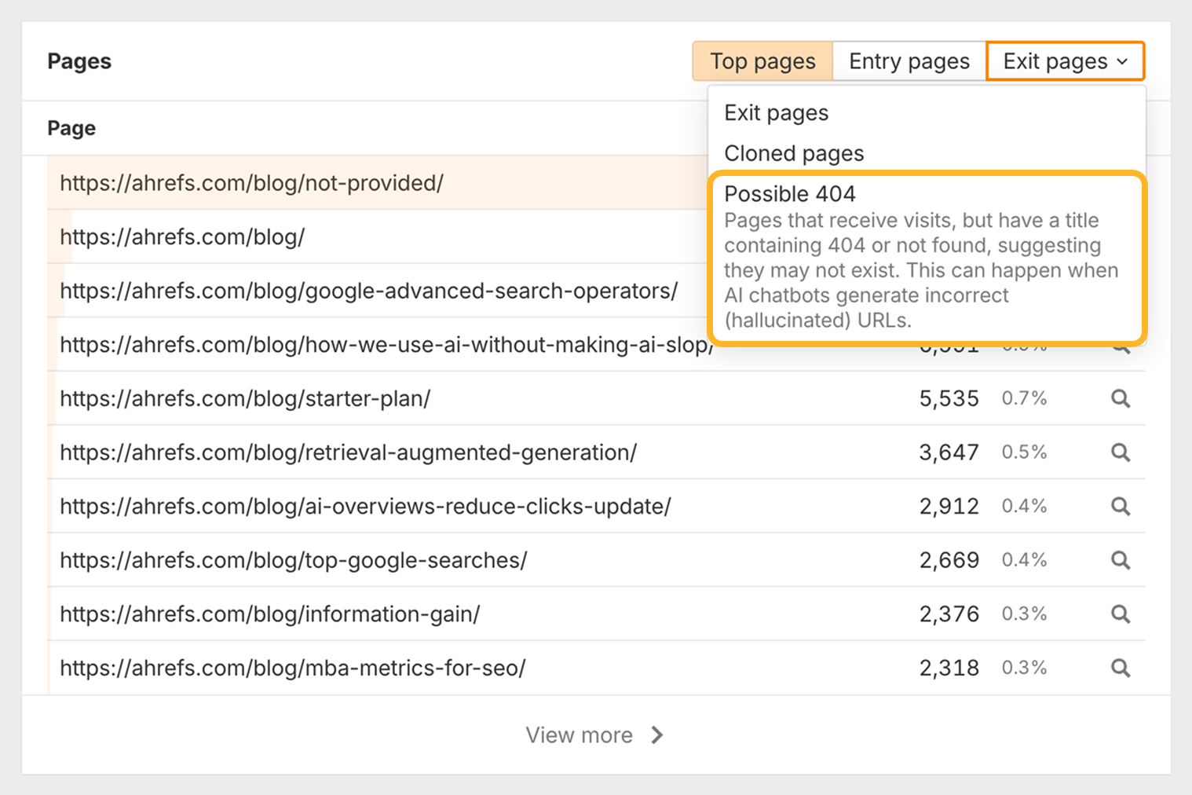This screenshot has width=1192, height=795.
Task: Click the 5,535 visits value
Action: 949,399
